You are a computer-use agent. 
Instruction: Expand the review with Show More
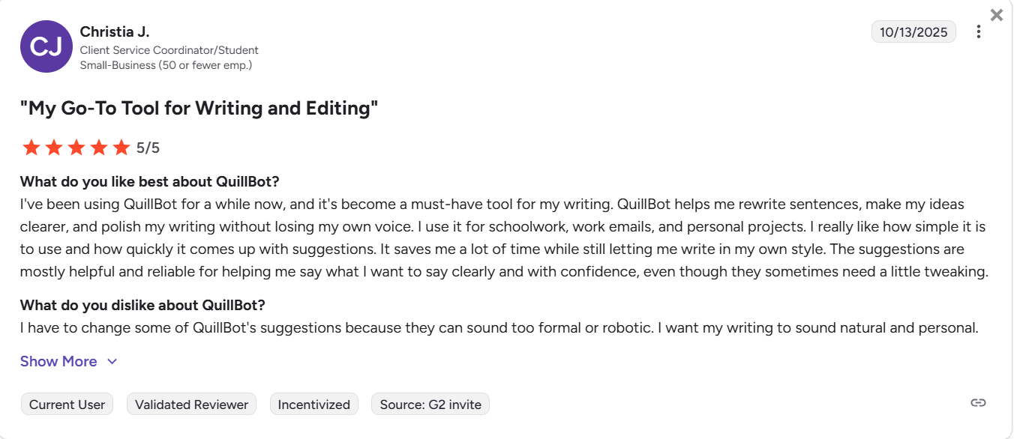(58, 361)
